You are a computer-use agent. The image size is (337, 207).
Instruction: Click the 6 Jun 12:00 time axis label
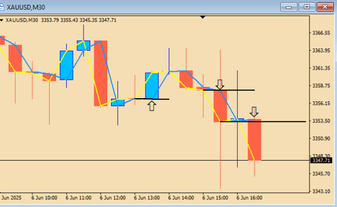[x=113, y=198]
